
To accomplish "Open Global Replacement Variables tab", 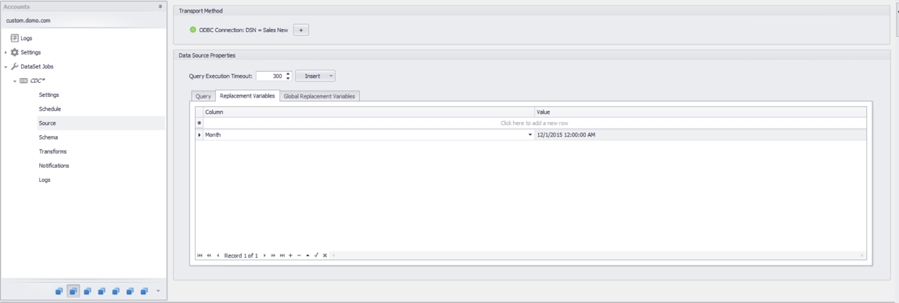I will (x=319, y=96).
